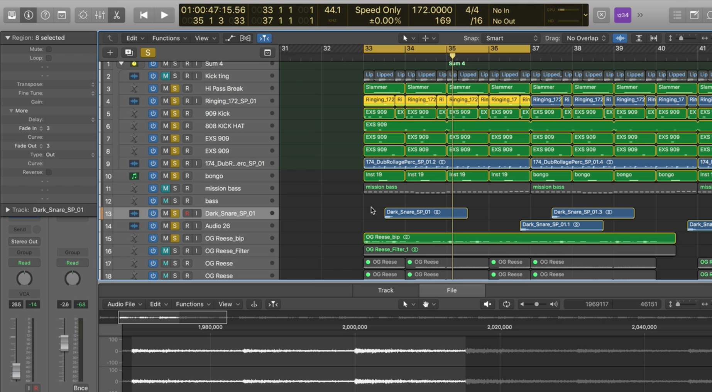Open the Library panel icon
The height and width of the screenshot is (392, 712).
coord(12,15)
